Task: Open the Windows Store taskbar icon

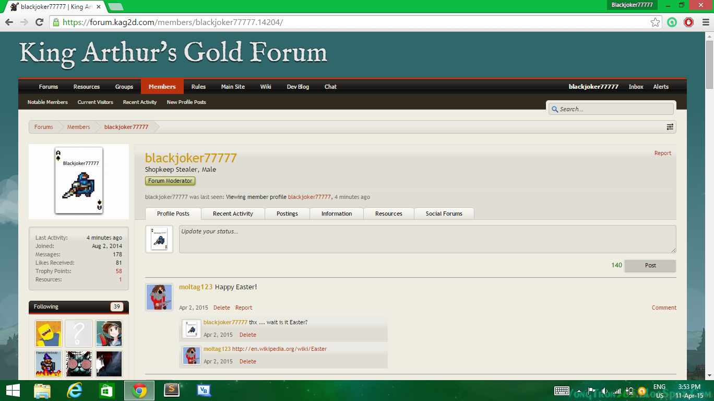Action: [x=106, y=391]
